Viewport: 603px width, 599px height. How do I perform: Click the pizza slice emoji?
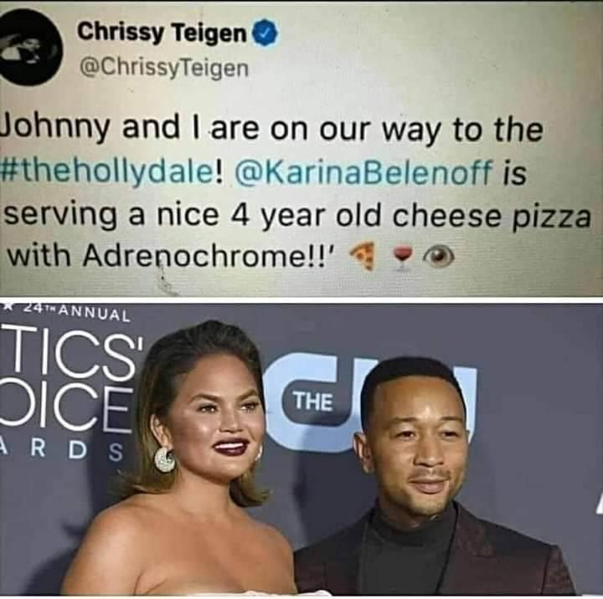[363, 255]
